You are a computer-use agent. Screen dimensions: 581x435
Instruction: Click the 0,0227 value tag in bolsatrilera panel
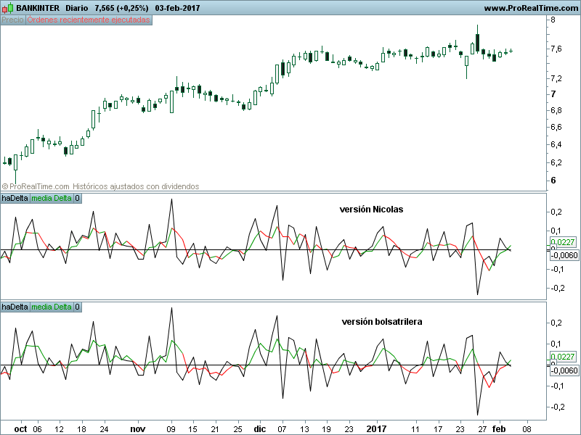coord(564,357)
